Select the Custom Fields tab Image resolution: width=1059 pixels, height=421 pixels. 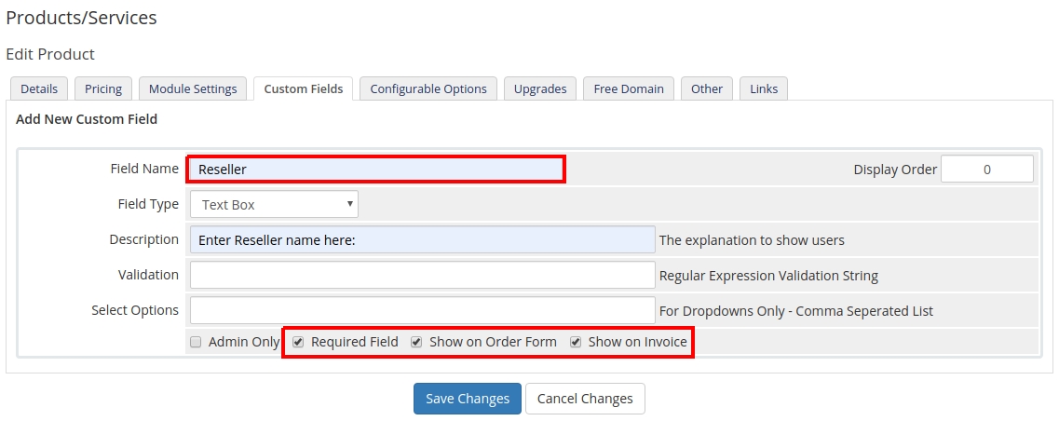coord(304,88)
